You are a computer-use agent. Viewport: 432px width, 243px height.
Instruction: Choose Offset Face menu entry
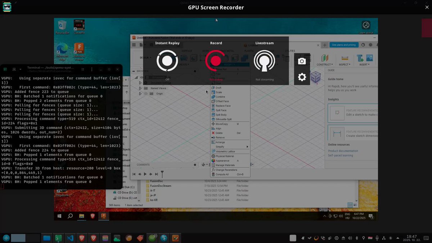click(x=230, y=101)
